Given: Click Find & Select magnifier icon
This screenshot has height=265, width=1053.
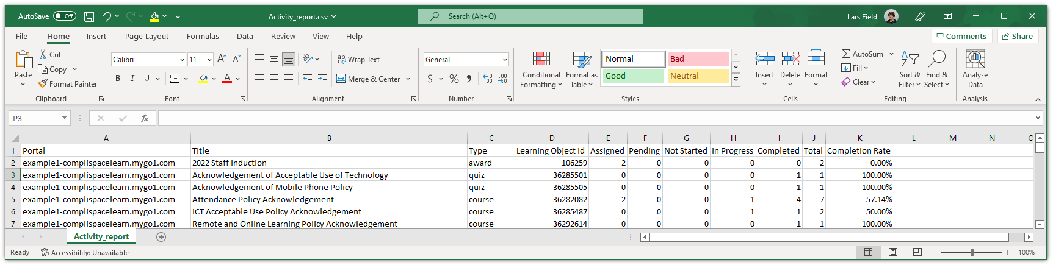Looking at the screenshot, I should point(937,59).
